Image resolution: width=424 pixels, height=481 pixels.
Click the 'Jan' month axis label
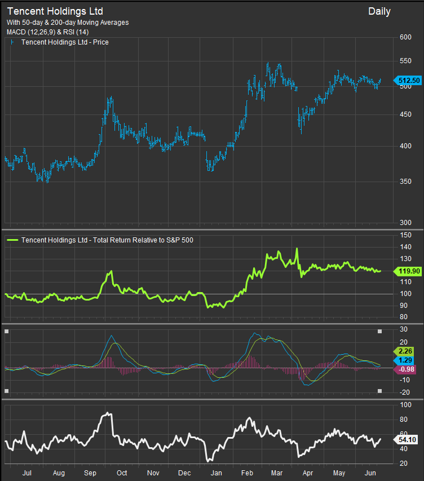(216, 473)
